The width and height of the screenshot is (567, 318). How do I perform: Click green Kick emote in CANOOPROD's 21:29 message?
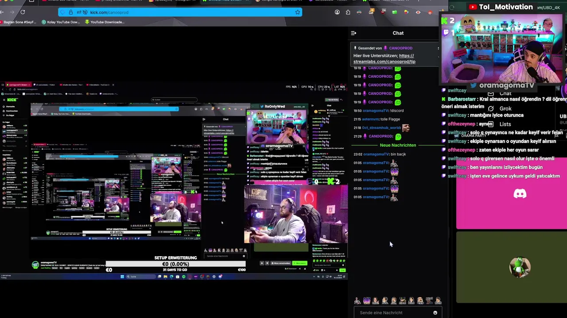pos(398,136)
